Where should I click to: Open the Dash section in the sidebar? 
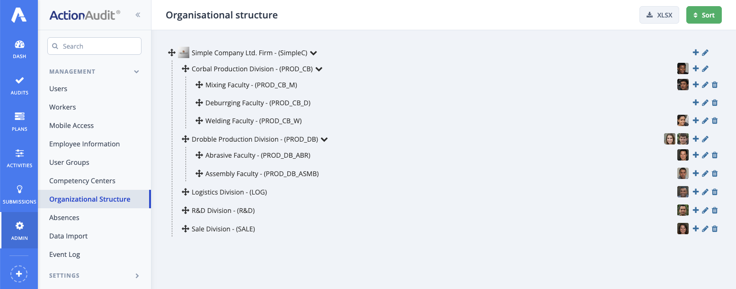coord(19,47)
